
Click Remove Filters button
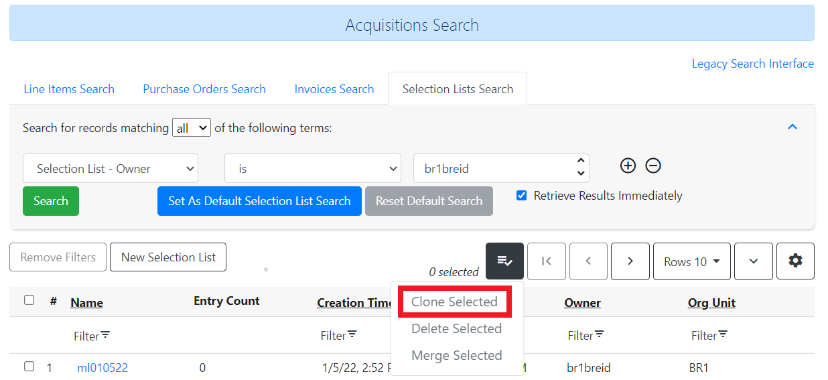[58, 257]
